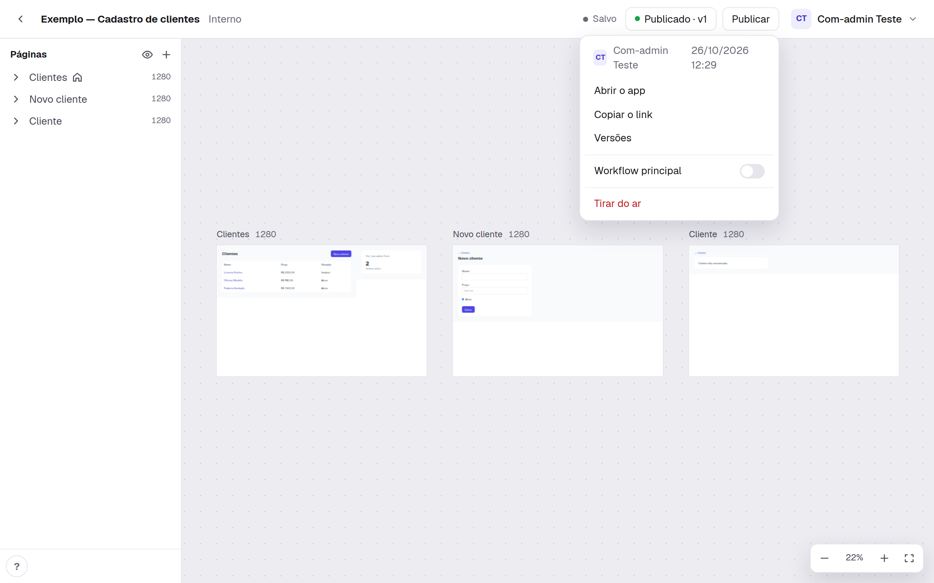
Task: Expand the Novo cliente page tree row
Action: [x=16, y=99]
